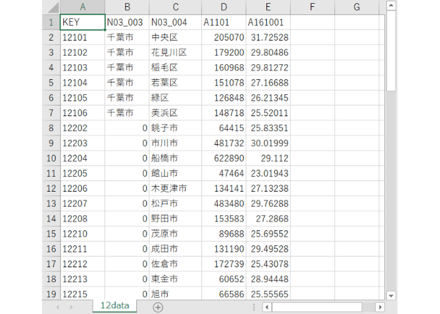Viewport: 440px width, 314px height.
Task: Select column D header
Action: pos(224,7)
